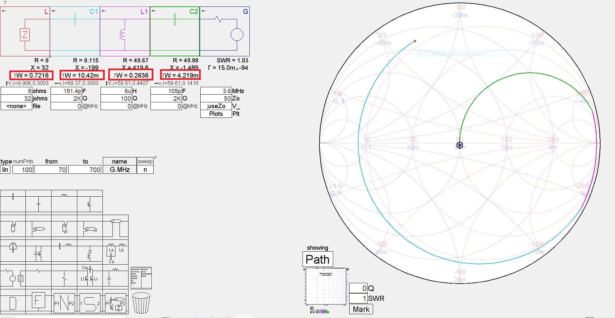
Task: Open the small rectangular plot thumbnail
Action: [x=326, y=286]
